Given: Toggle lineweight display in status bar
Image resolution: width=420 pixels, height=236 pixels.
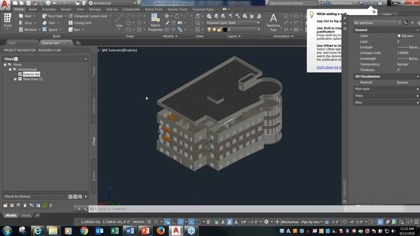Looking at the screenshot, I should tap(209, 222).
